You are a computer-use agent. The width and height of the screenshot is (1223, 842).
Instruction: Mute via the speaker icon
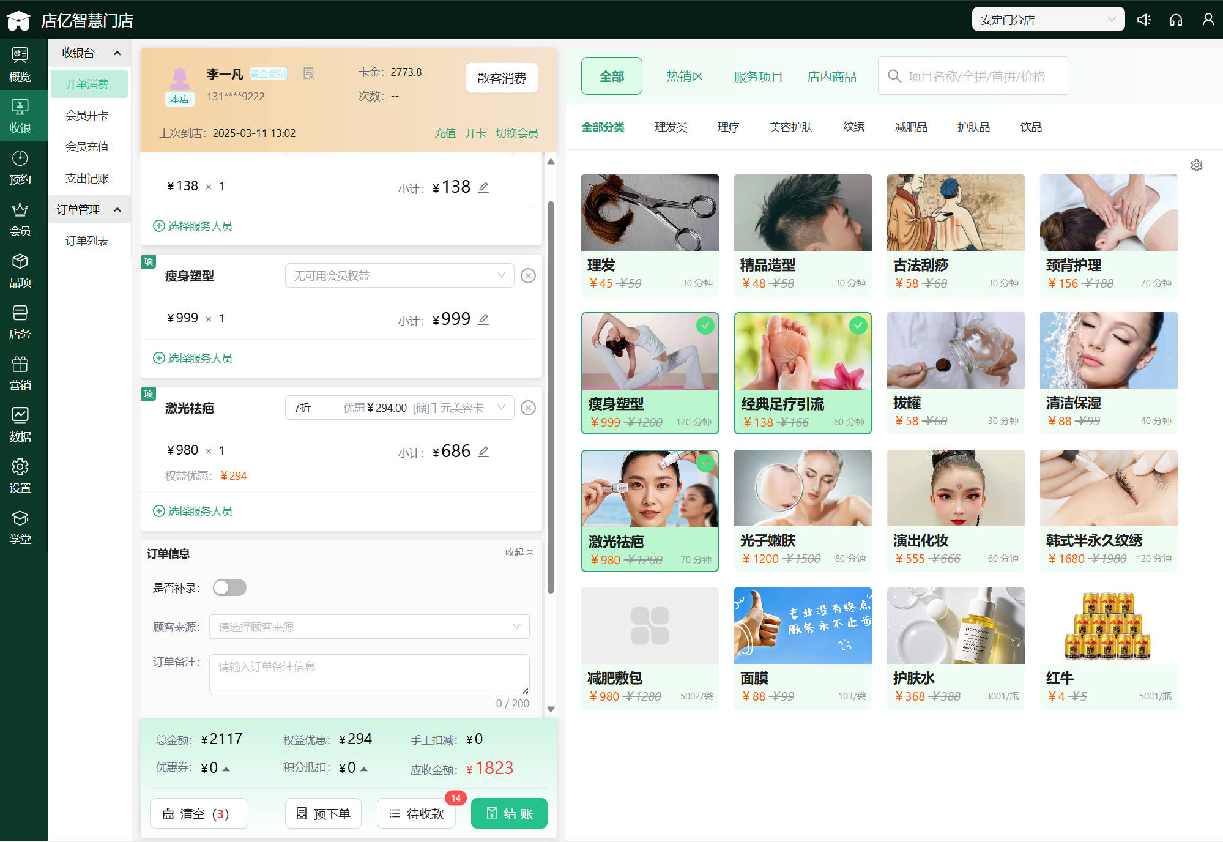pyautogui.click(x=1143, y=20)
